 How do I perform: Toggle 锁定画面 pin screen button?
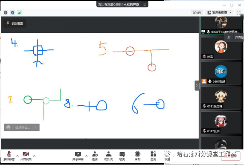(15, 23)
